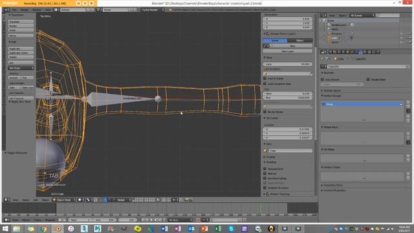The width and height of the screenshot is (414, 233).
Task: Click the Rotate tool button
Action: click(x=21, y=26)
